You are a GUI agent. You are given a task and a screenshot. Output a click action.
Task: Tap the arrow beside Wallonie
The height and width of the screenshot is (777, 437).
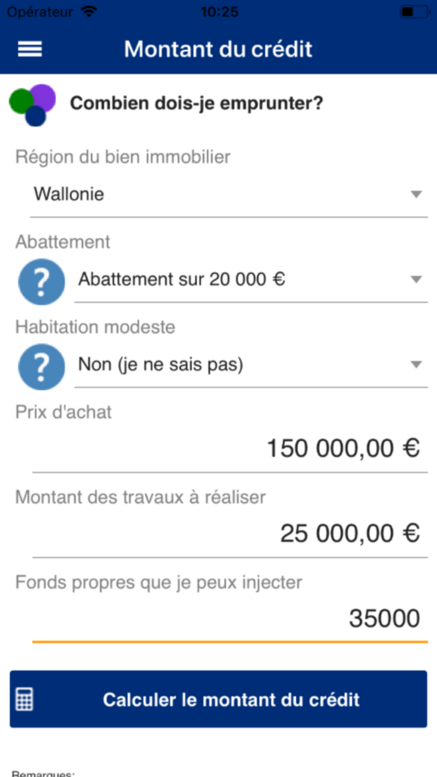(x=416, y=194)
